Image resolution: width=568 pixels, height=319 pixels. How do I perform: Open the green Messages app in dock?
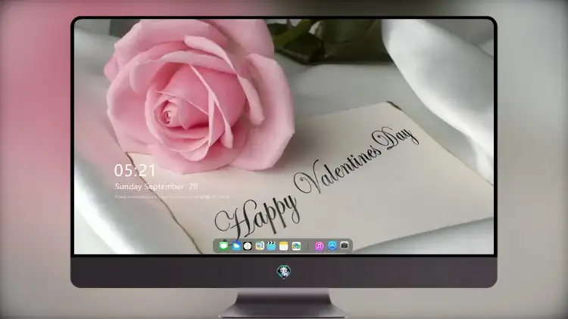click(223, 246)
